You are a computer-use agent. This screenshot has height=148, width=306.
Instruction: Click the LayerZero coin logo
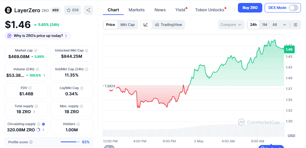pyautogui.click(x=8, y=10)
